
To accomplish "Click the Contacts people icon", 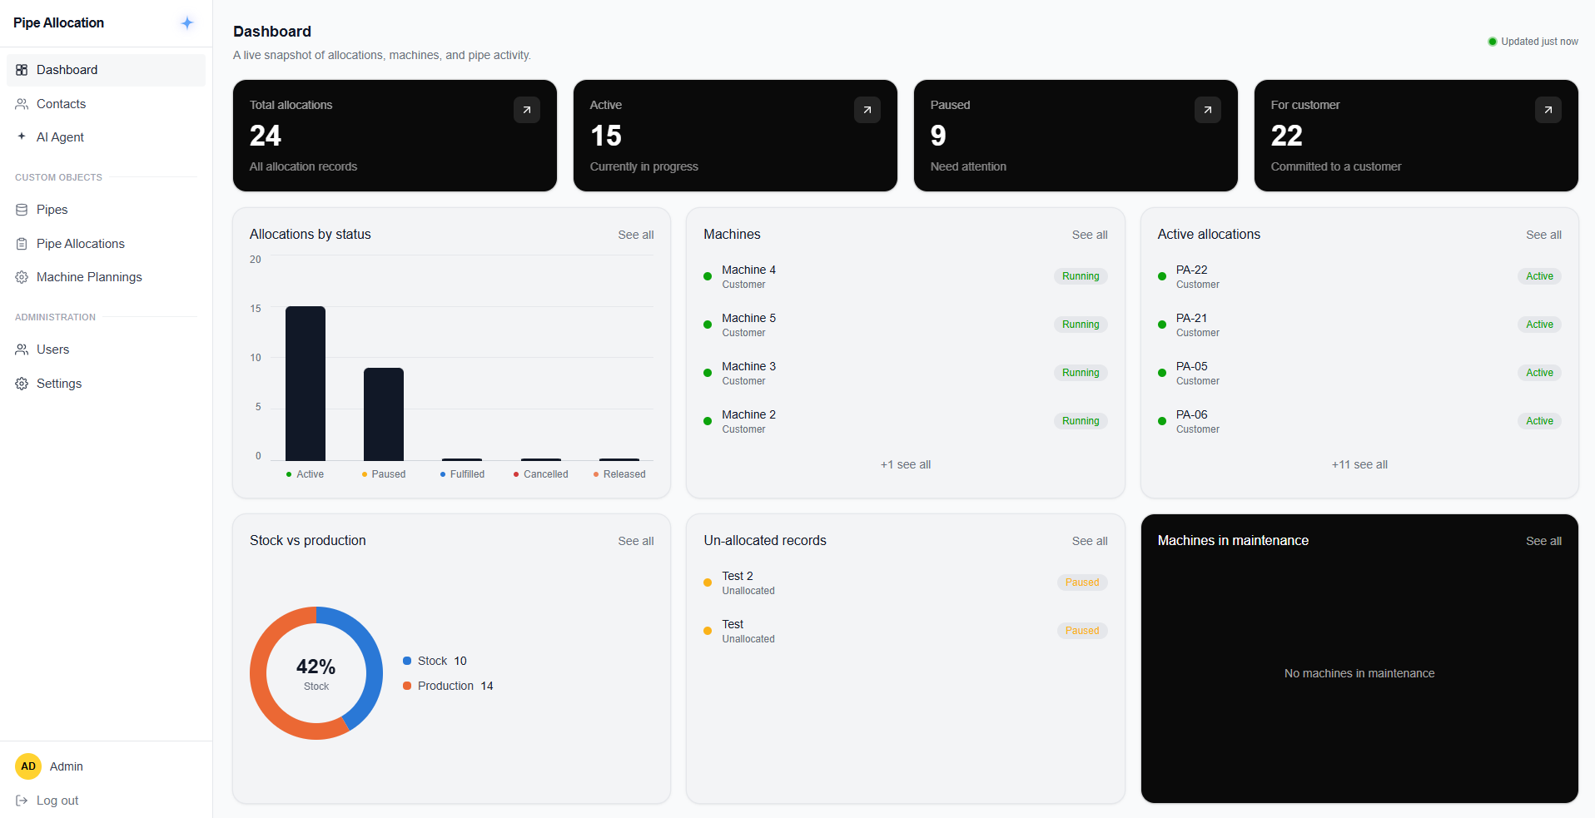I will 22,104.
